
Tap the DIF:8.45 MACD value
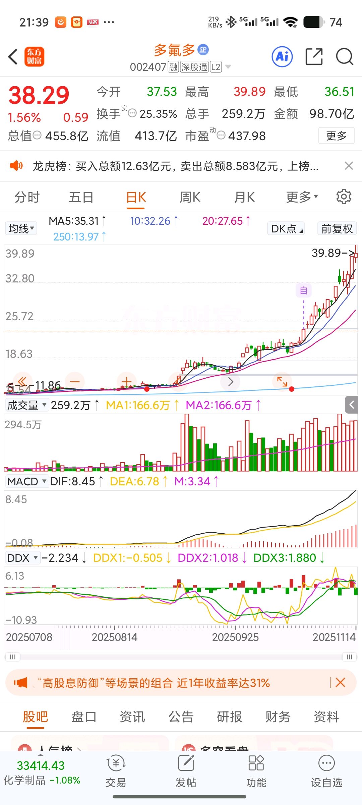click(x=76, y=481)
